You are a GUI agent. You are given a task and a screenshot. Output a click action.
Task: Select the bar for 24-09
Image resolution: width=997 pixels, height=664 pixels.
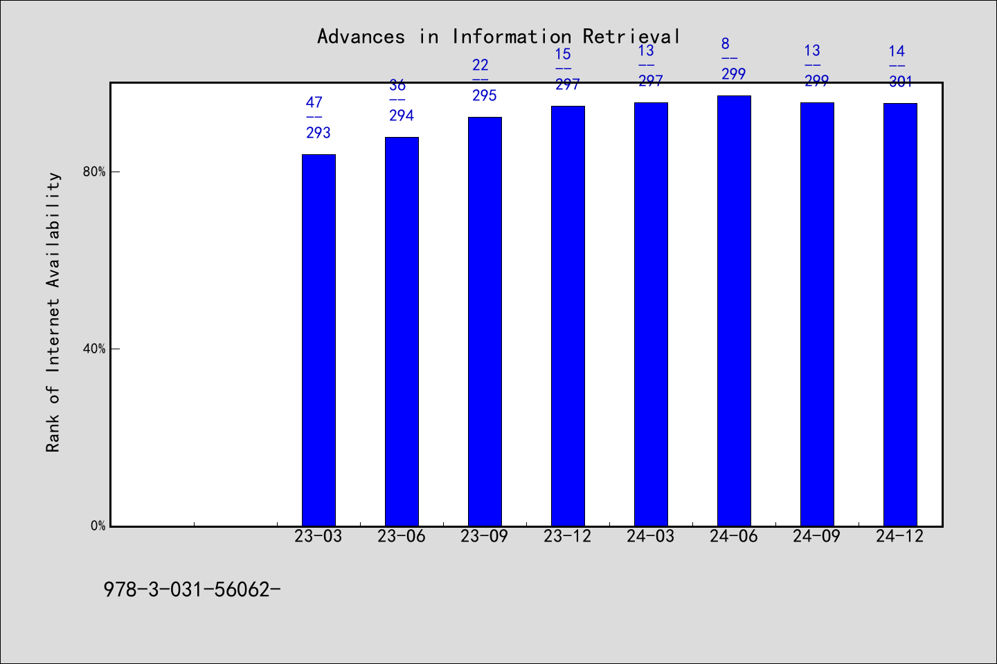point(817,314)
